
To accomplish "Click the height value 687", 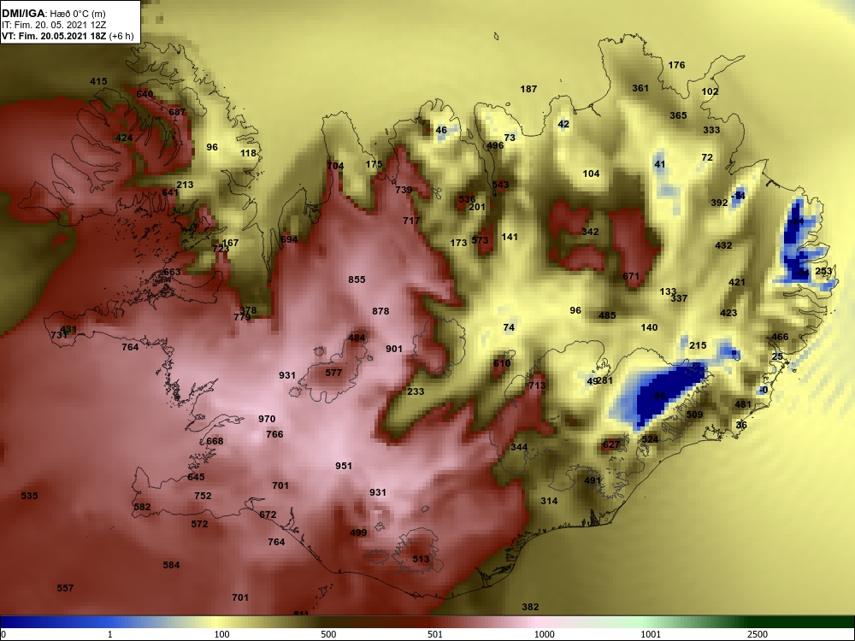I will (177, 112).
